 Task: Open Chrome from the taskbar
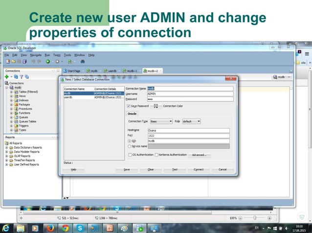pyautogui.click(x=65, y=228)
